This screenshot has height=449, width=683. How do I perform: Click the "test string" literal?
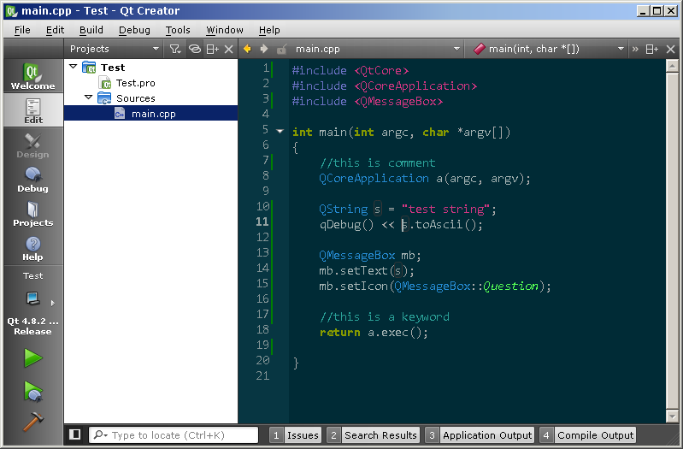tap(445, 210)
